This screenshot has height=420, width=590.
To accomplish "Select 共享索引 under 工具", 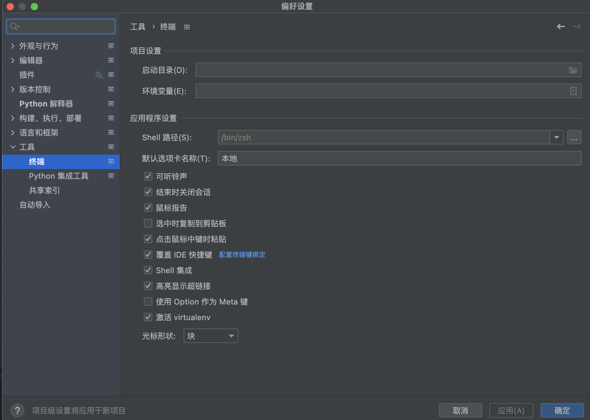I will [x=44, y=190].
